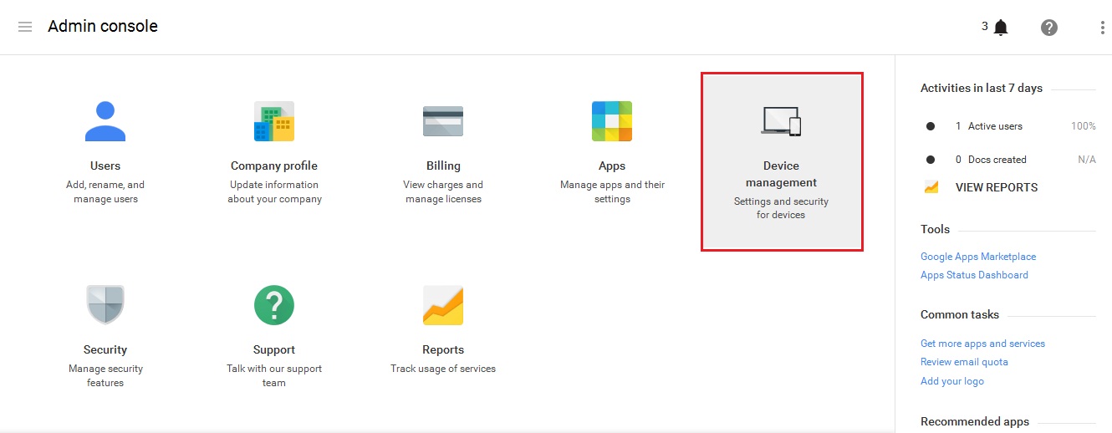
Task: Click 'Update information about your company' text
Action: tap(274, 192)
